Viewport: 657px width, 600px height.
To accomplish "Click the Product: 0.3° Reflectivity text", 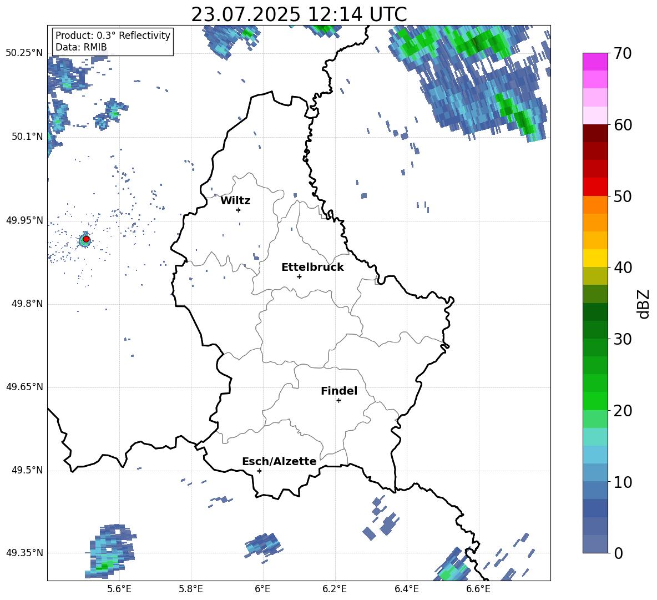I will coord(113,36).
